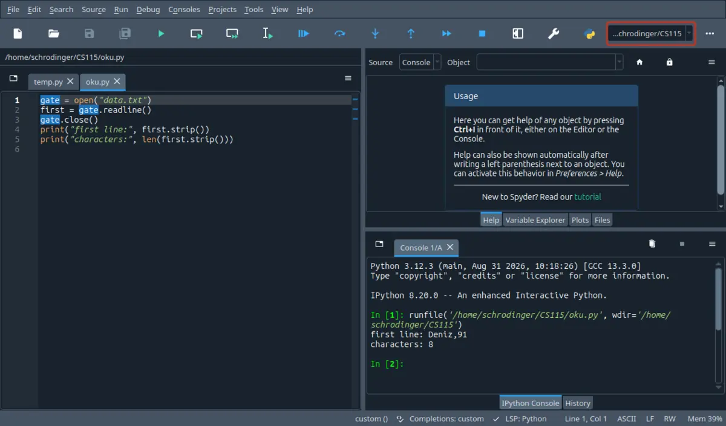Click Line 1, Col 1 cursor position status

tap(586, 419)
